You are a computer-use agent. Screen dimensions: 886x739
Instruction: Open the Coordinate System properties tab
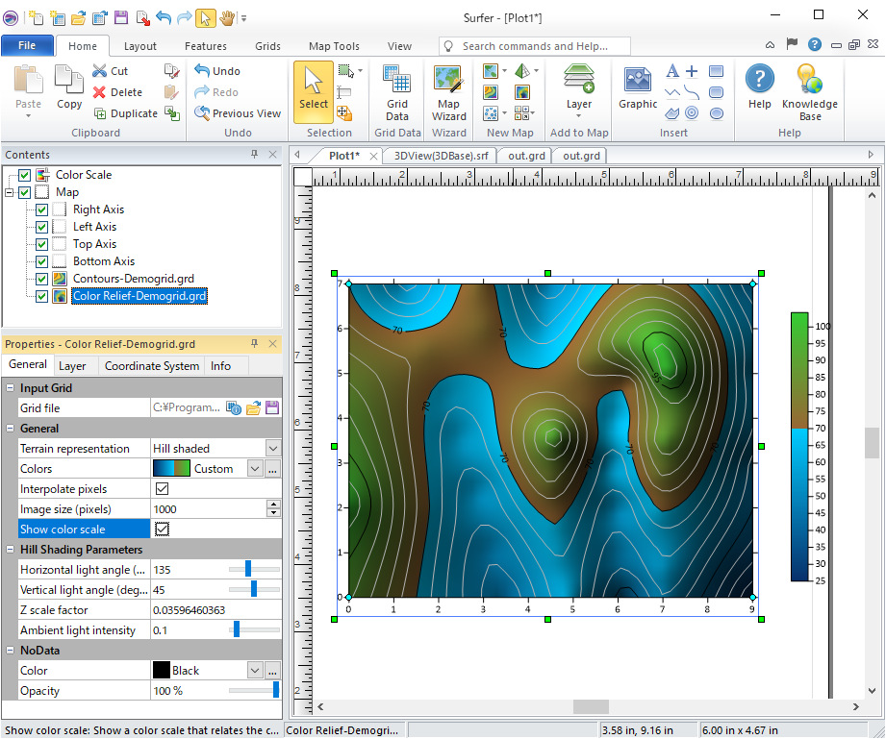point(152,365)
